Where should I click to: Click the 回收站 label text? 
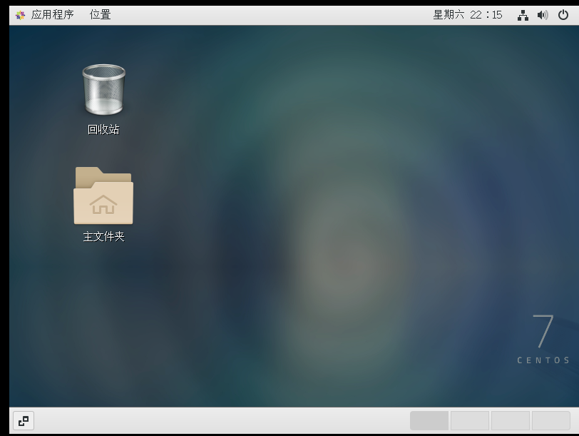[x=103, y=130]
